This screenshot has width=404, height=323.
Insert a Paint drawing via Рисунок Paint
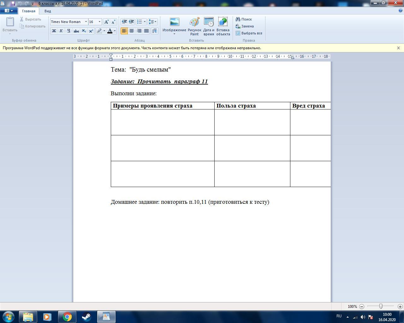click(194, 26)
